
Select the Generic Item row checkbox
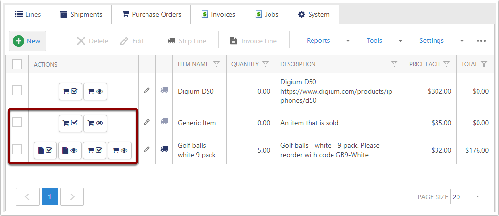pyautogui.click(x=17, y=122)
